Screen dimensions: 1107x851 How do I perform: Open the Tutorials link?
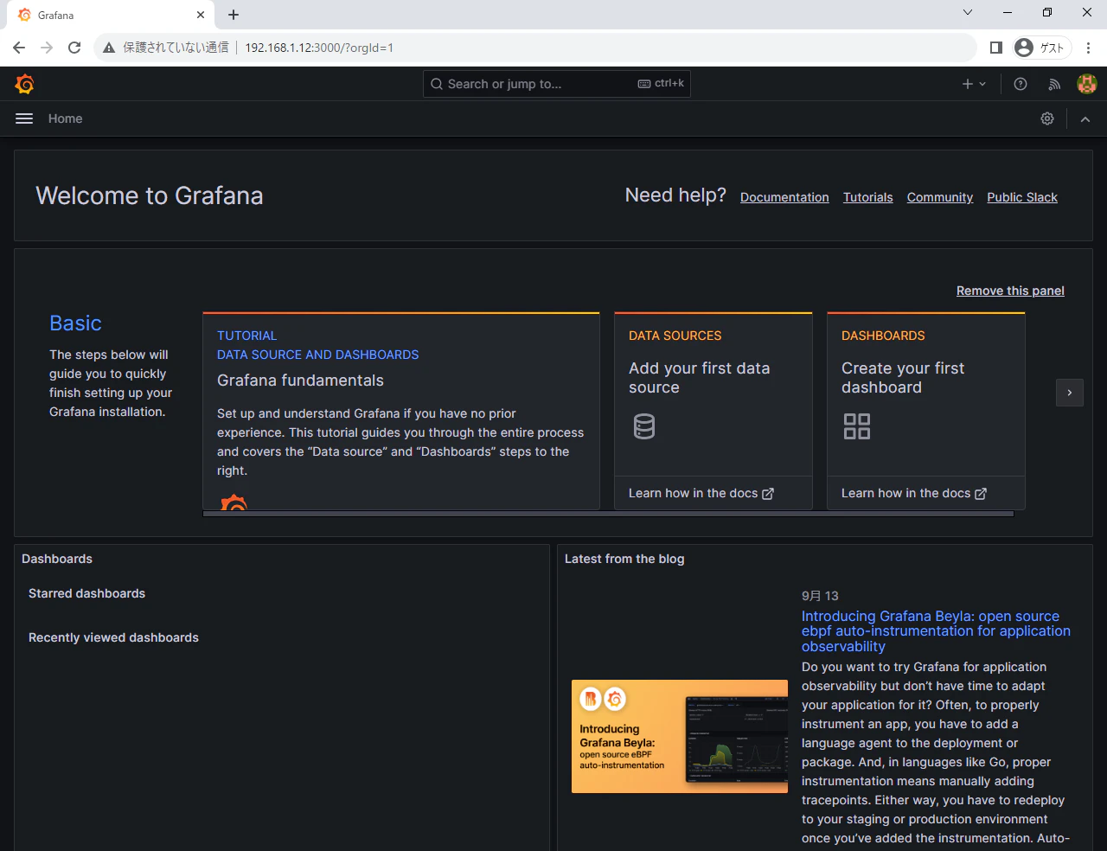(x=868, y=197)
